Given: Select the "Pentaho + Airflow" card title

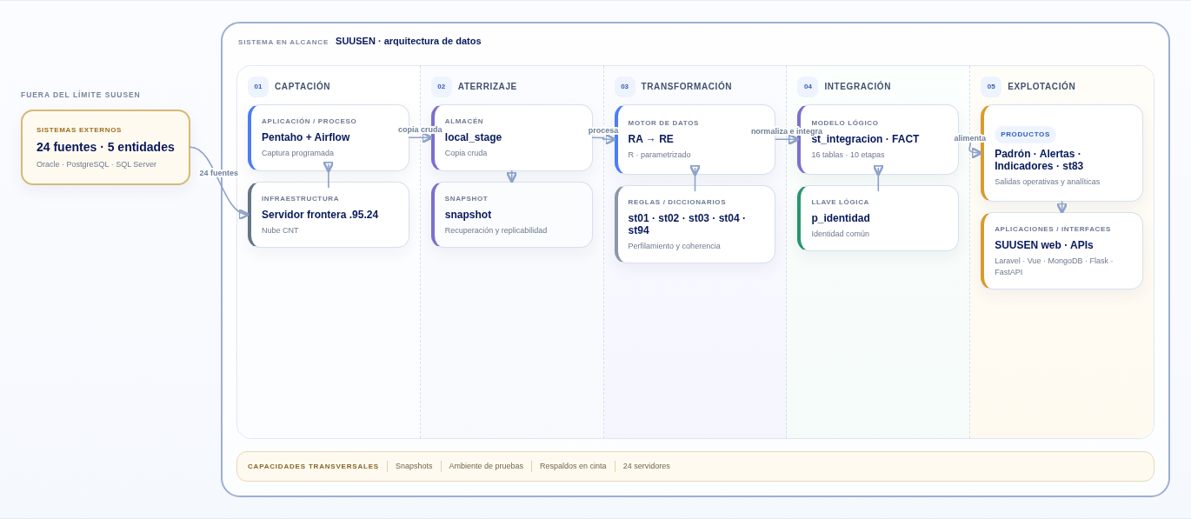Looking at the screenshot, I should click(x=306, y=137).
